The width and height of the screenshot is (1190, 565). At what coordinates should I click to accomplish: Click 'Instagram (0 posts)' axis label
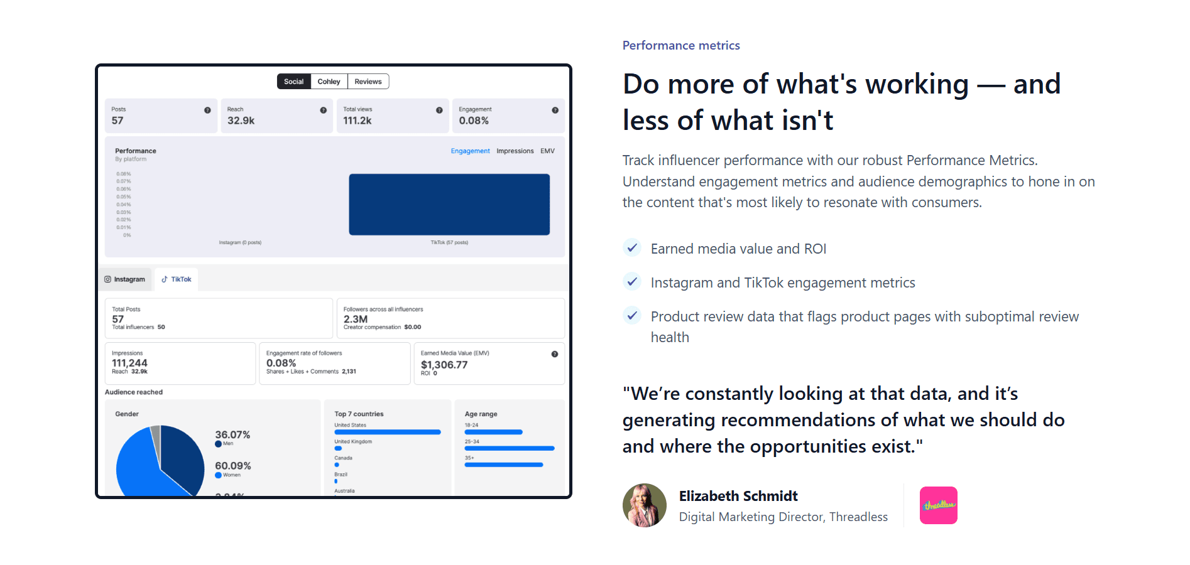(x=240, y=242)
